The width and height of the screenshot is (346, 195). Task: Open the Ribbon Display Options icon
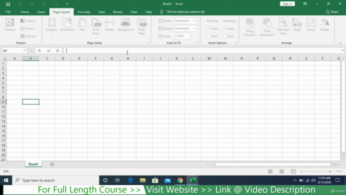(x=305, y=4)
